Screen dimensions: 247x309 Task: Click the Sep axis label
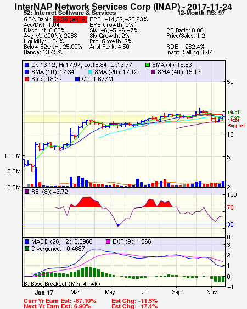[x=176, y=292]
